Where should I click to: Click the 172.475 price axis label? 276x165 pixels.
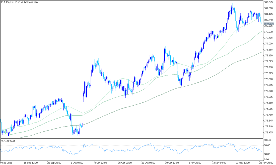[268, 132]
